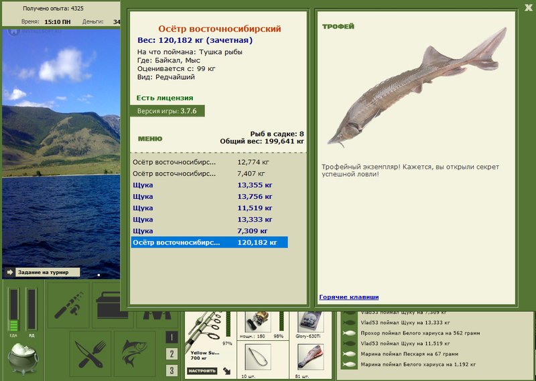Click the rod wear bar showing 97%
The height and width of the screenshot is (381, 536).
228,324
